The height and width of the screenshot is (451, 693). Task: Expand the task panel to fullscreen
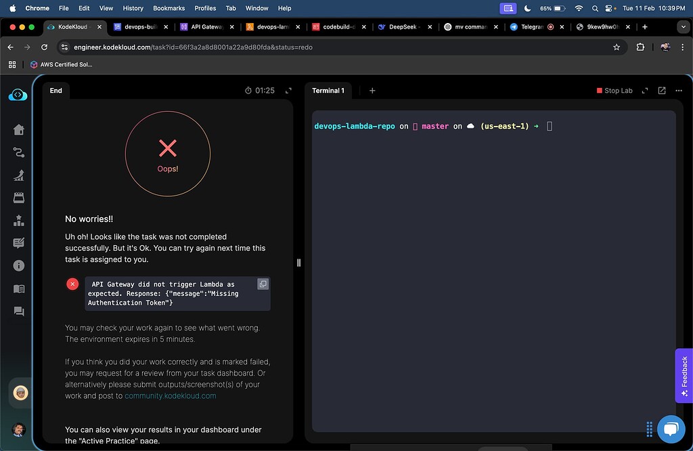pos(288,91)
